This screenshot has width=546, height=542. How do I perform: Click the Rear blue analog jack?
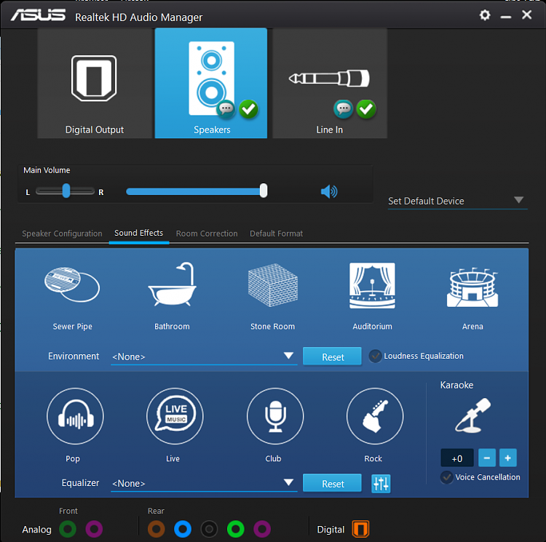coord(183,529)
